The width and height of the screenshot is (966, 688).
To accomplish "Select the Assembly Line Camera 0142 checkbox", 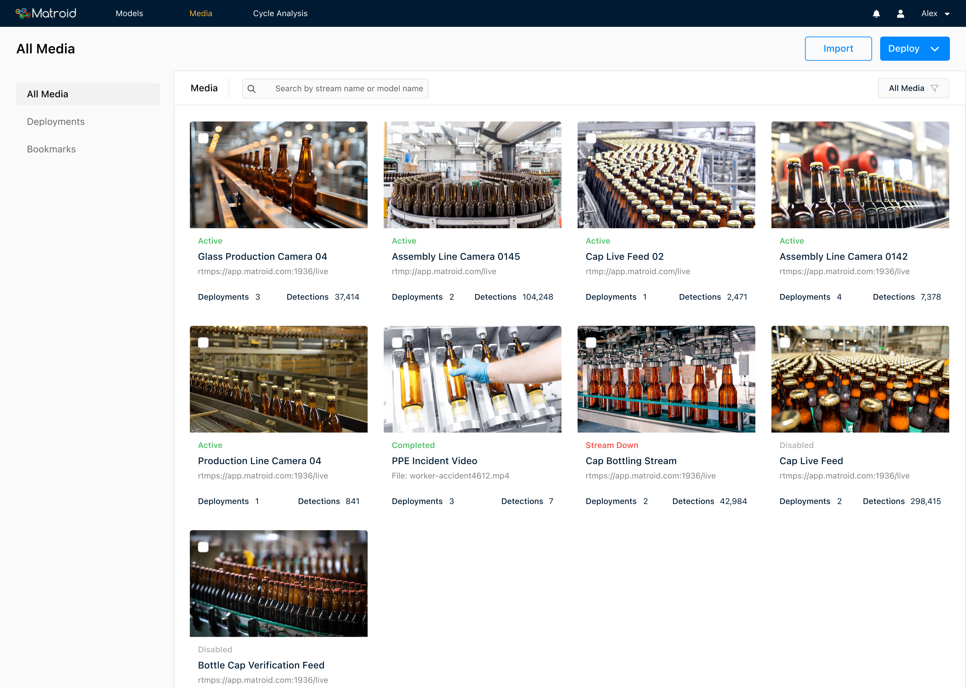I will [785, 138].
